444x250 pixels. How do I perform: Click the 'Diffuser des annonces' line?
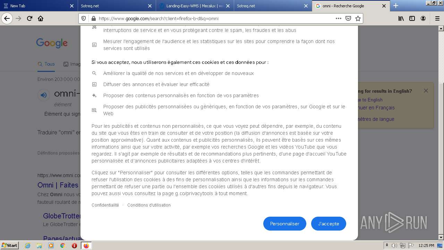[x=156, y=84]
